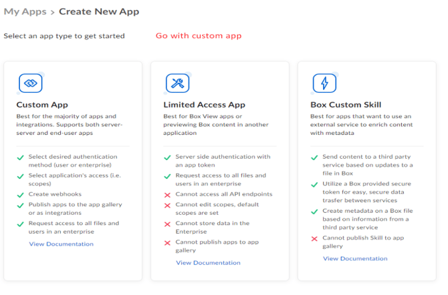Open View Documentation link under Custom App
448x295 pixels.
pos(61,244)
